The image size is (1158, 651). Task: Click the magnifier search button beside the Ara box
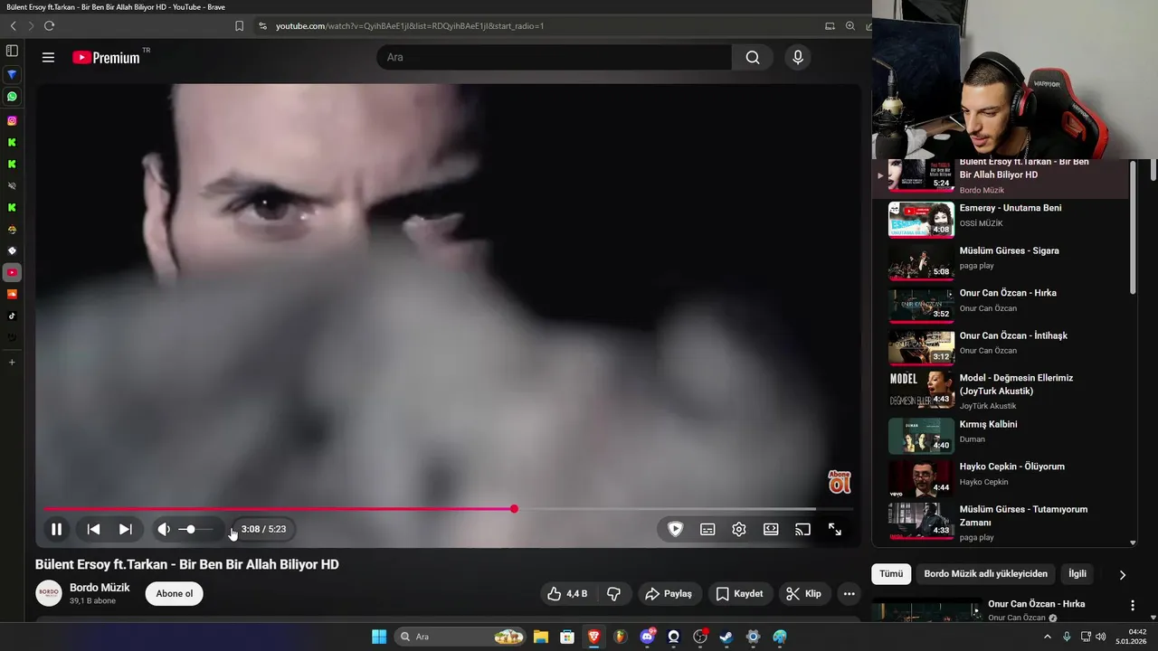753,57
